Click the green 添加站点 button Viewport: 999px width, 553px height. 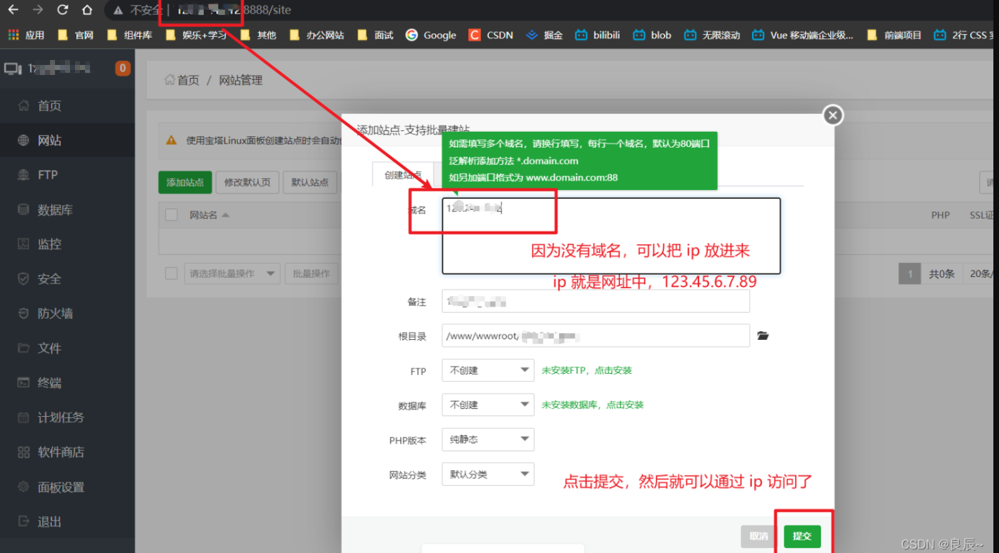185,182
